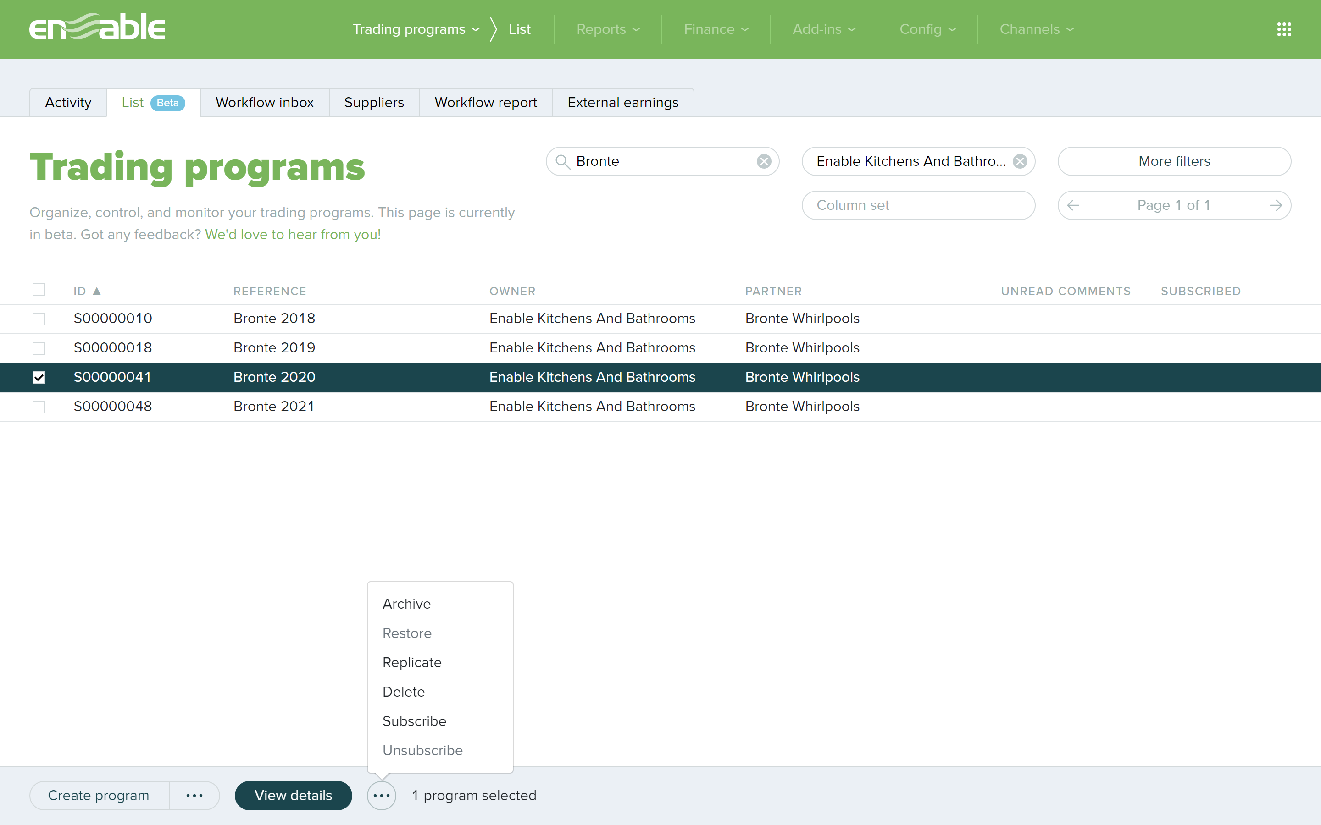Open the Workflow report tab

click(486, 103)
